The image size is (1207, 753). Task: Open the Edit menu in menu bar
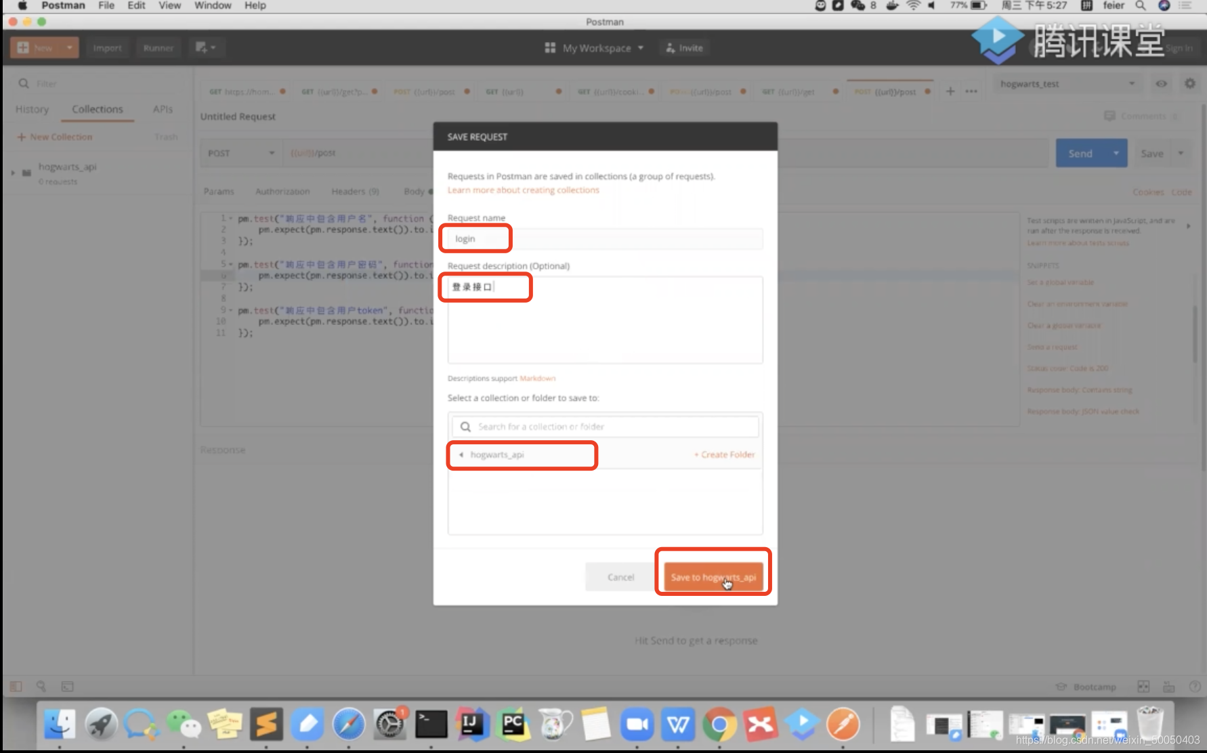coord(136,5)
